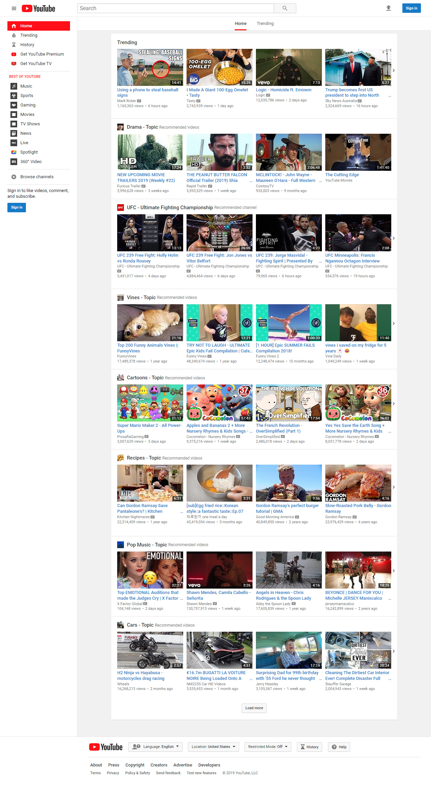This screenshot has width=431, height=785.
Task: Click the Get YouTube TV icon
Action: 14,64
